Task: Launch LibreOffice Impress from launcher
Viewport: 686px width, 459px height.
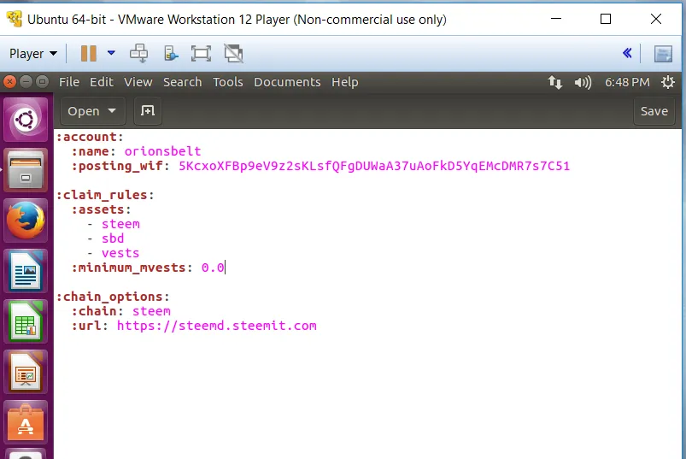Action: click(26, 372)
